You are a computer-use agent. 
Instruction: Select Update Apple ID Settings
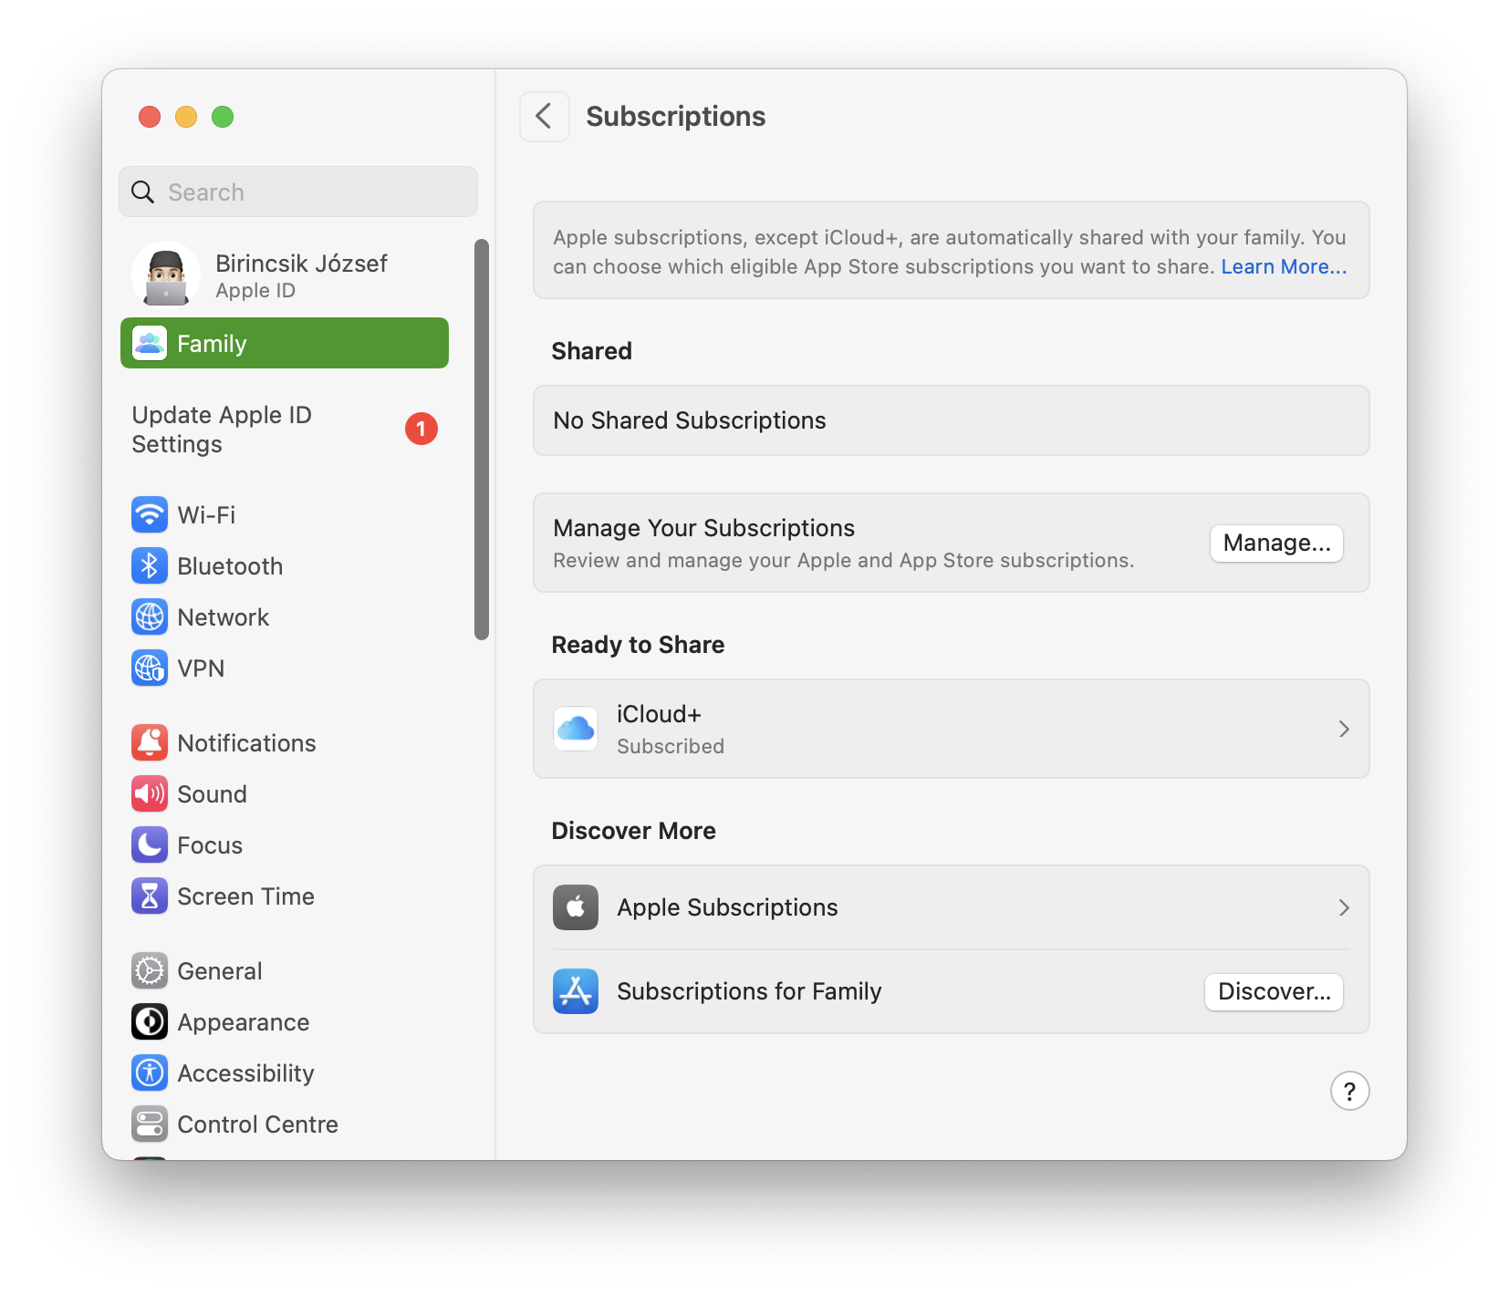[x=285, y=430]
